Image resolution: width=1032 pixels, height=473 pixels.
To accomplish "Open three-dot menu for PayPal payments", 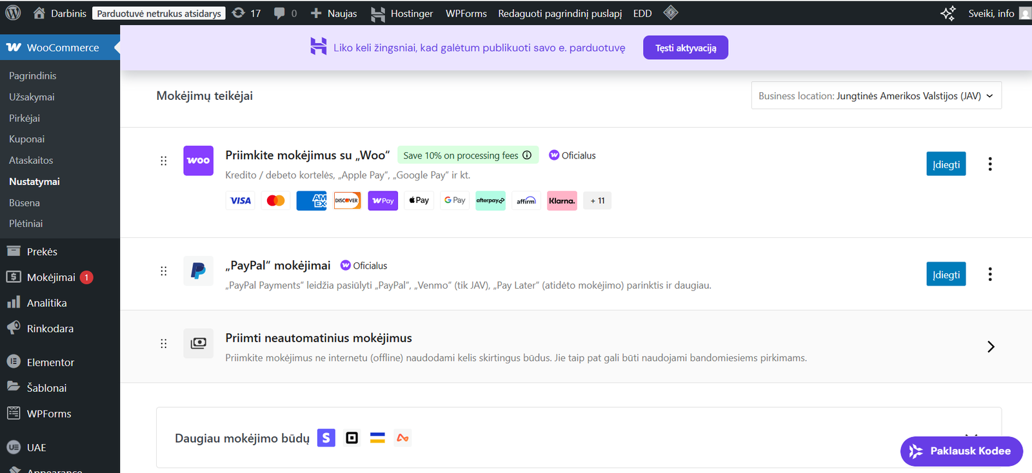I will [x=989, y=275].
